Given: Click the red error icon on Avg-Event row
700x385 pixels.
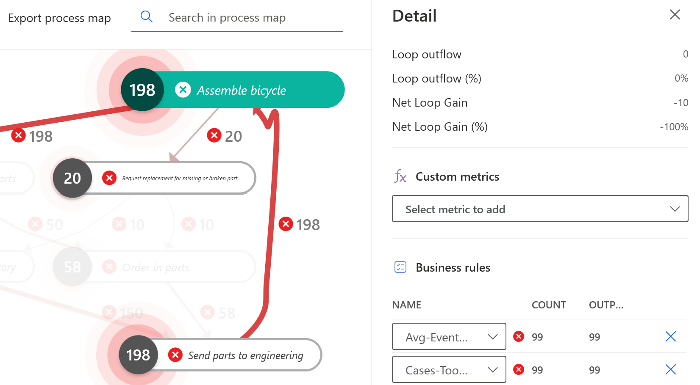Looking at the screenshot, I should coord(519,336).
